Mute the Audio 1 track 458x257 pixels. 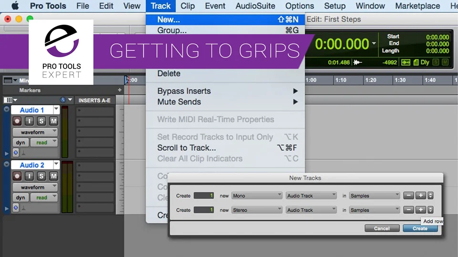53,121
